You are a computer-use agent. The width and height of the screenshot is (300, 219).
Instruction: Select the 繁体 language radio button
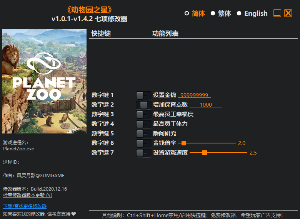[213, 13]
